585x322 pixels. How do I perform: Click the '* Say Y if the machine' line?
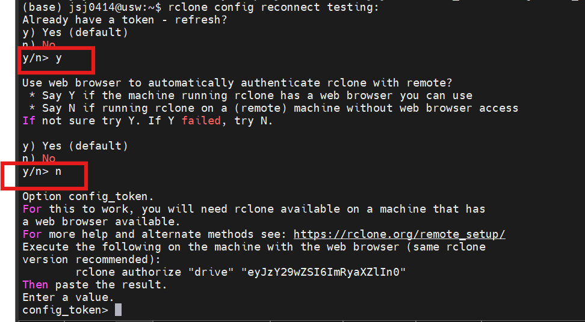[251, 96]
